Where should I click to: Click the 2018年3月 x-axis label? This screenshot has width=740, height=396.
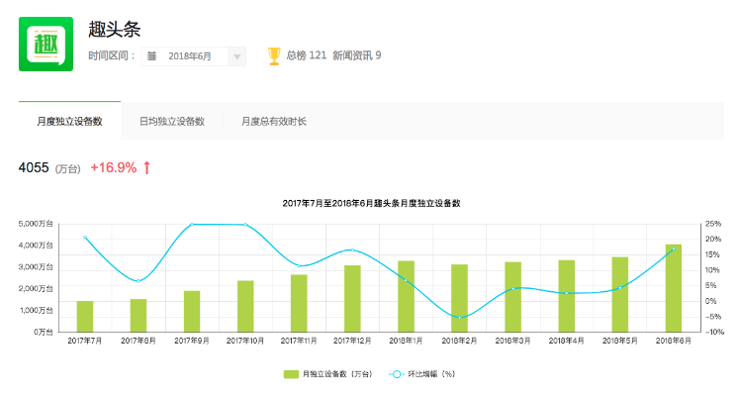tap(513, 341)
